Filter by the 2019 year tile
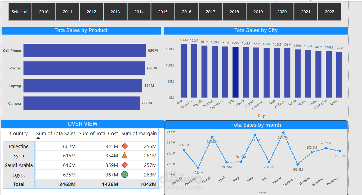 [258, 12]
